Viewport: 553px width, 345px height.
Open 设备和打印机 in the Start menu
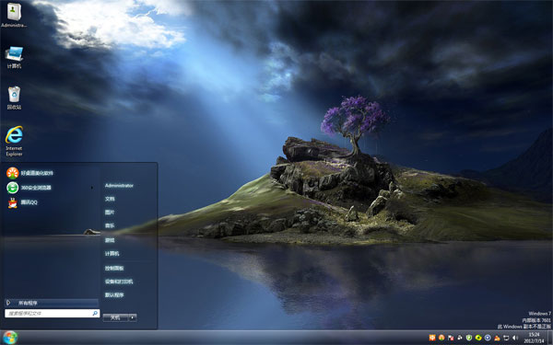(x=119, y=282)
